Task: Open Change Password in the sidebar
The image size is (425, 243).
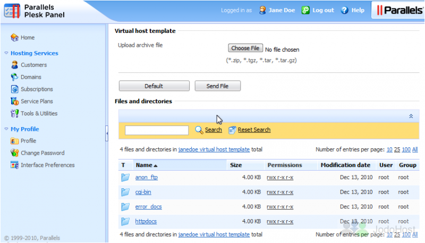Action: (x=43, y=153)
